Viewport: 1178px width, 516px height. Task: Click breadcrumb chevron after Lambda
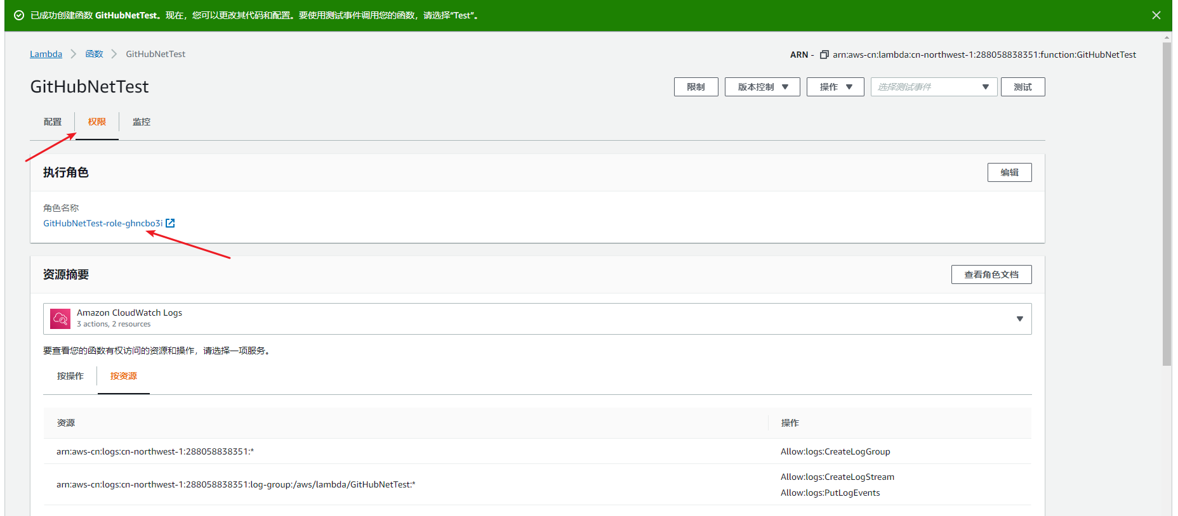tap(74, 54)
